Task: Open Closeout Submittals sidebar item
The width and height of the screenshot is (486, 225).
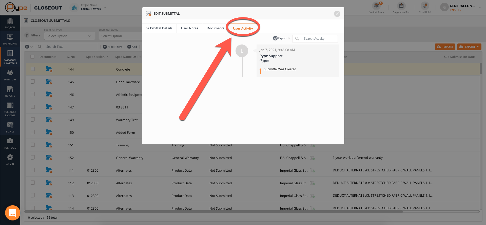Action: point(10,57)
